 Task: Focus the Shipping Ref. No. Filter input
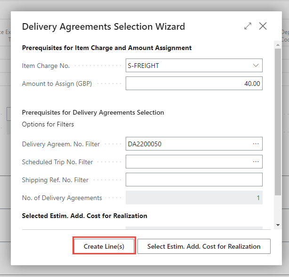pyautogui.click(x=194, y=180)
